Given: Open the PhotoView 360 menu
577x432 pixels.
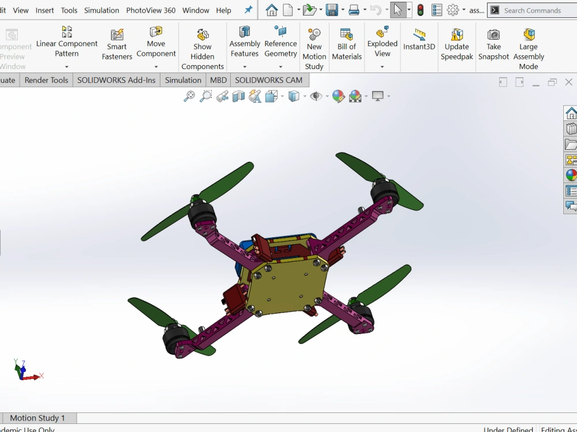Looking at the screenshot, I should tap(151, 10).
